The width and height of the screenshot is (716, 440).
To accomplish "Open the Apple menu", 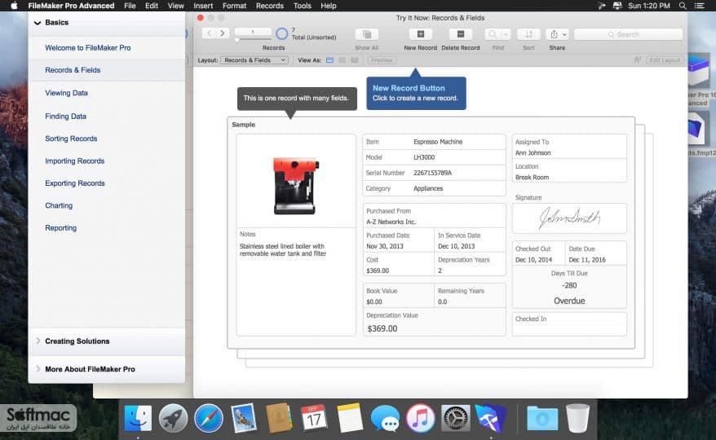I will coord(14,6).
